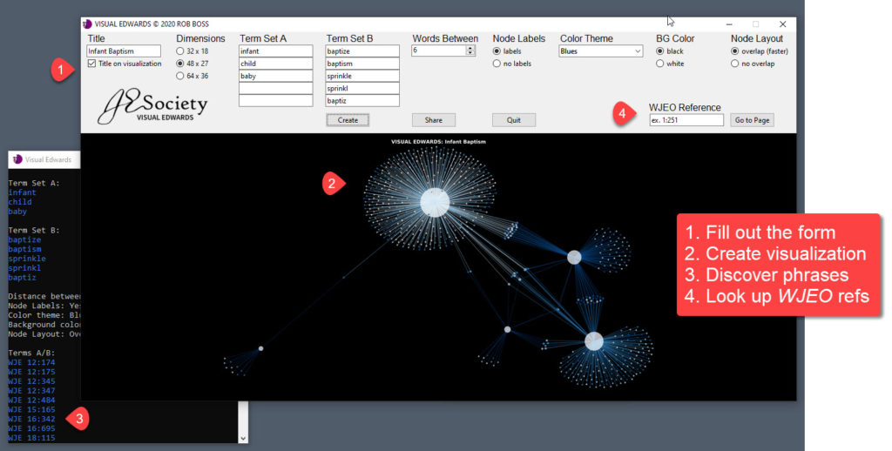Click the Title field containing Infant Baptism
The image size is (892, 451).
tap(124, 51)
